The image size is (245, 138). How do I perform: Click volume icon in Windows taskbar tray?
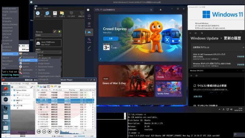point(231,109)
